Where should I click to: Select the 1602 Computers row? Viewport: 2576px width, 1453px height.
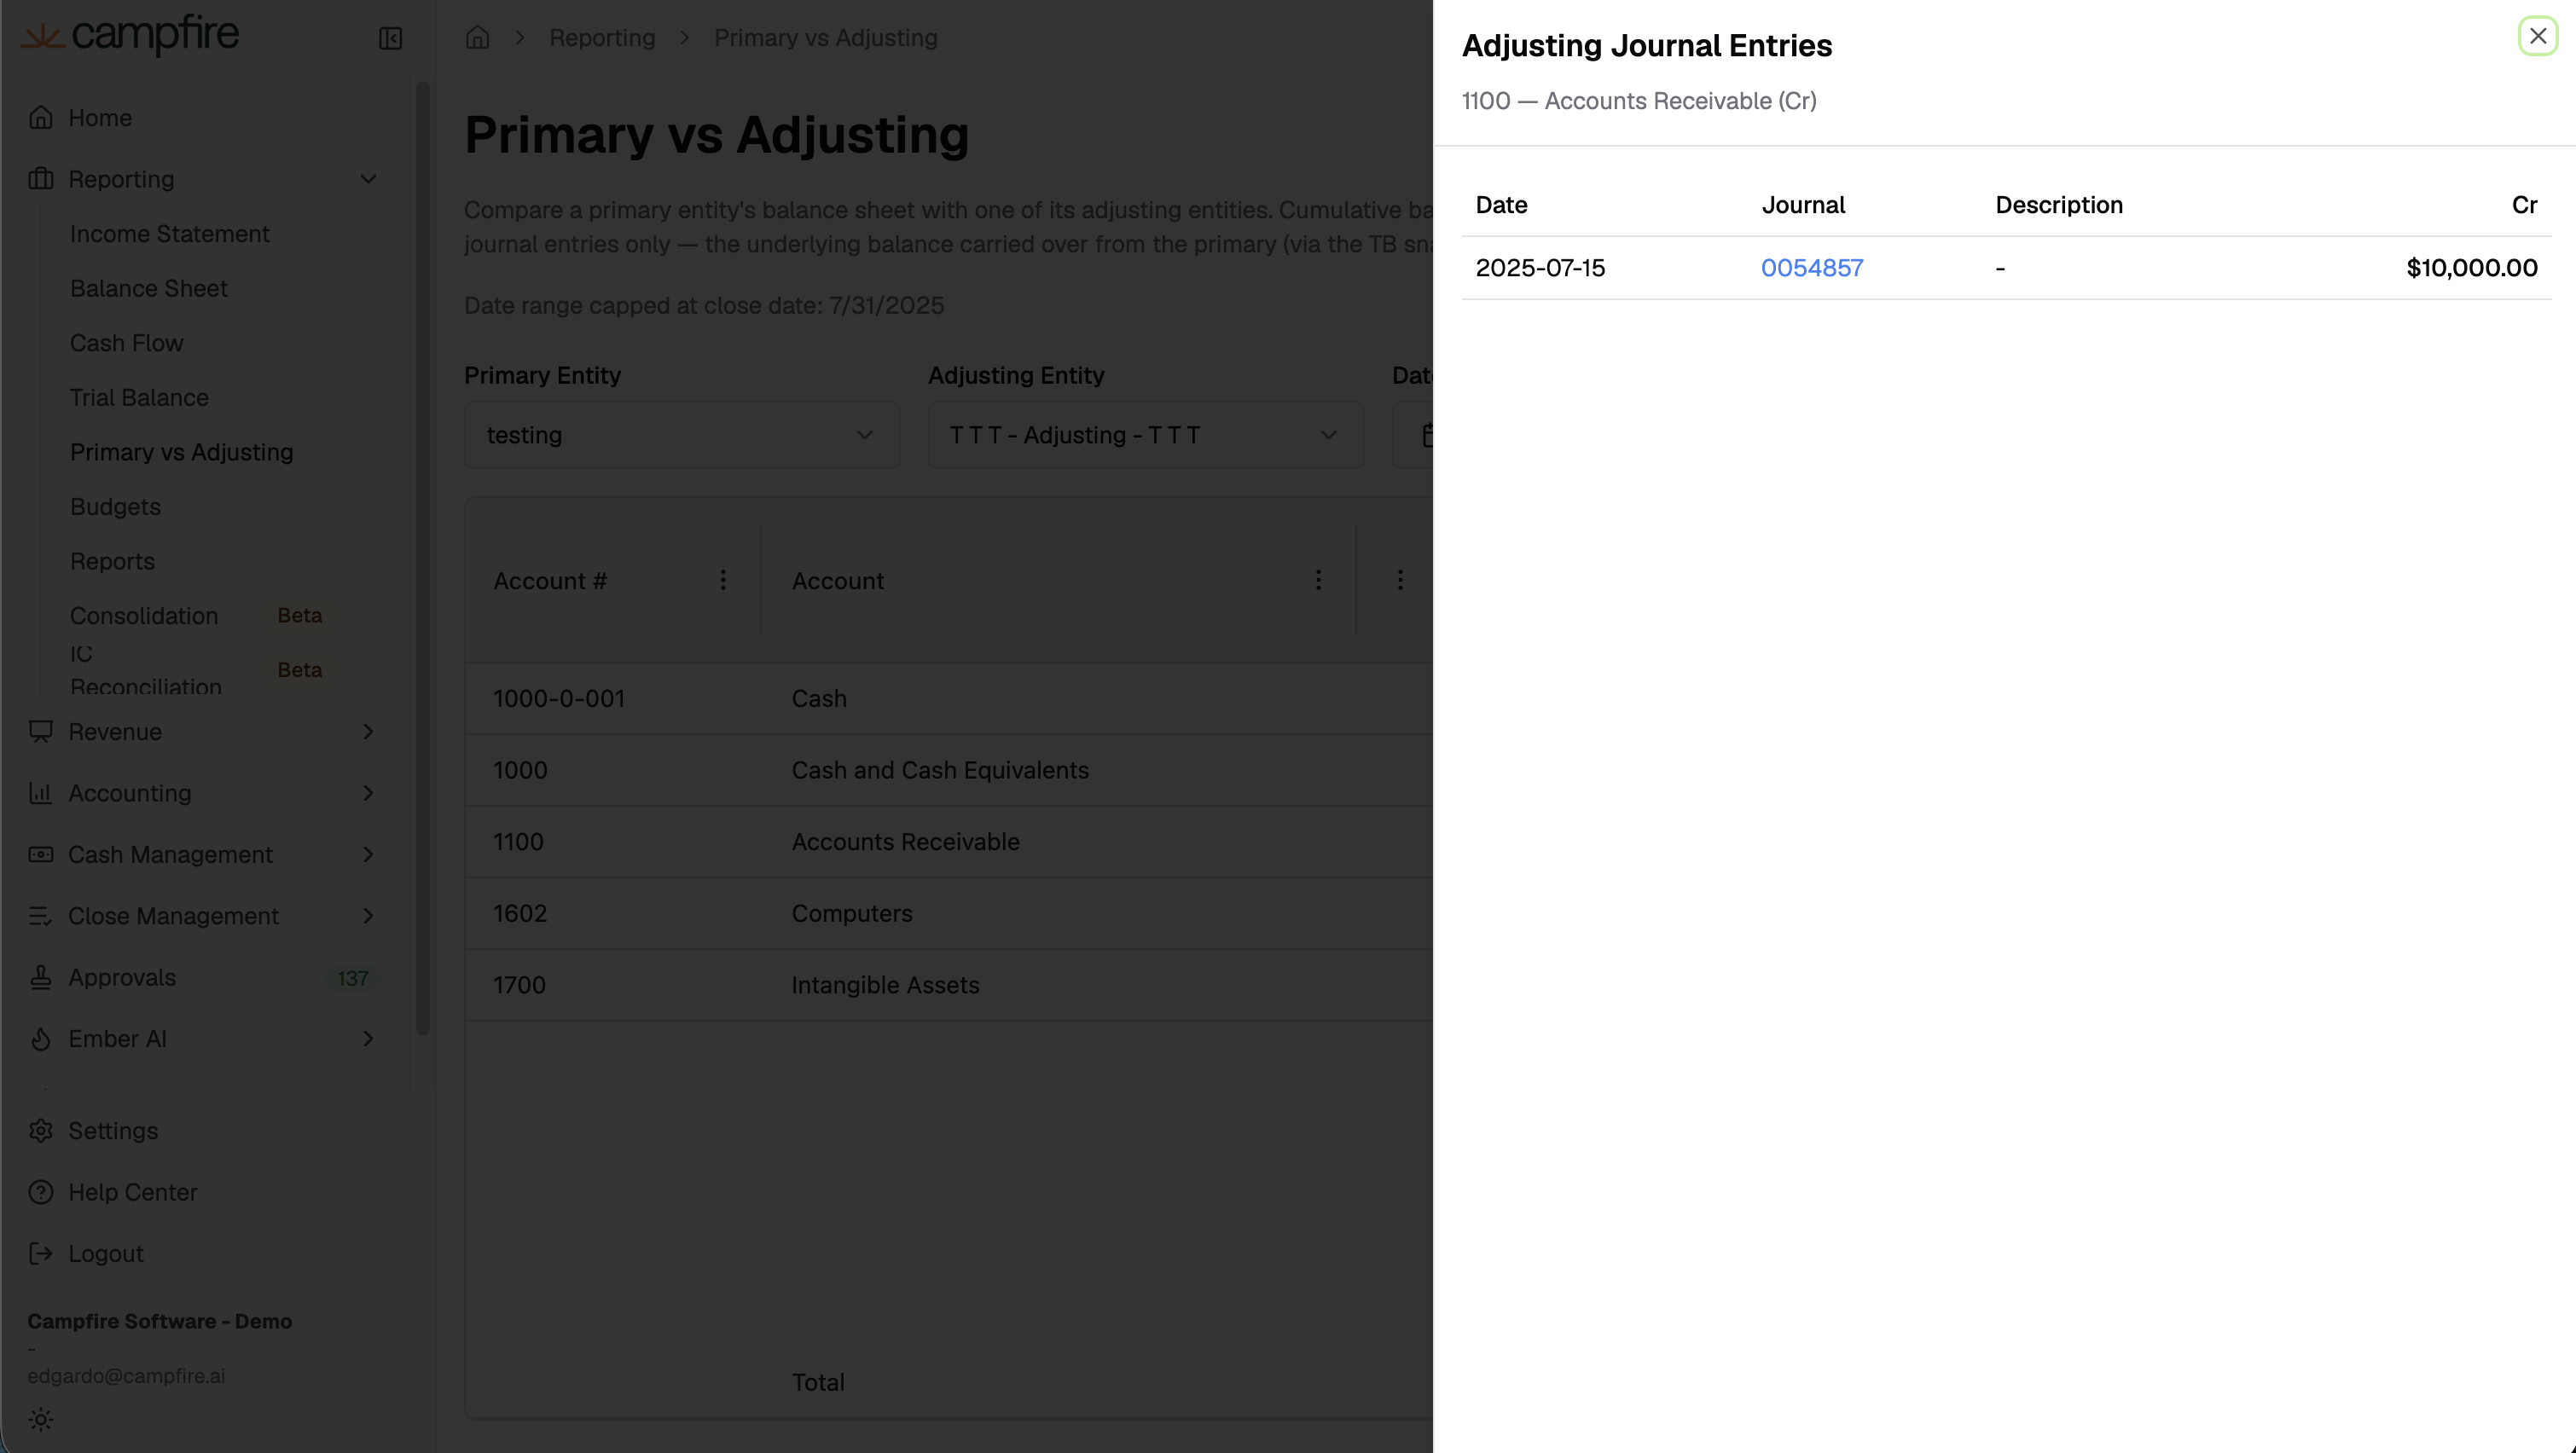click(949, 913)
